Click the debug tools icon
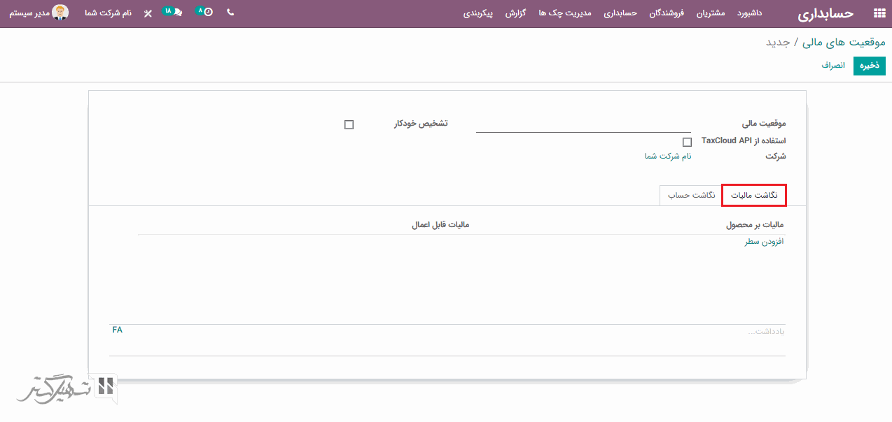 pos(148,13)
